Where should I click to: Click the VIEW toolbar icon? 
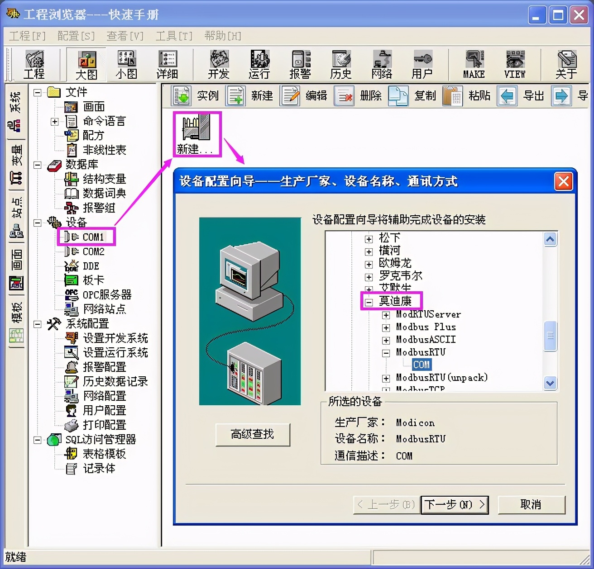click(x=514, y=64)
